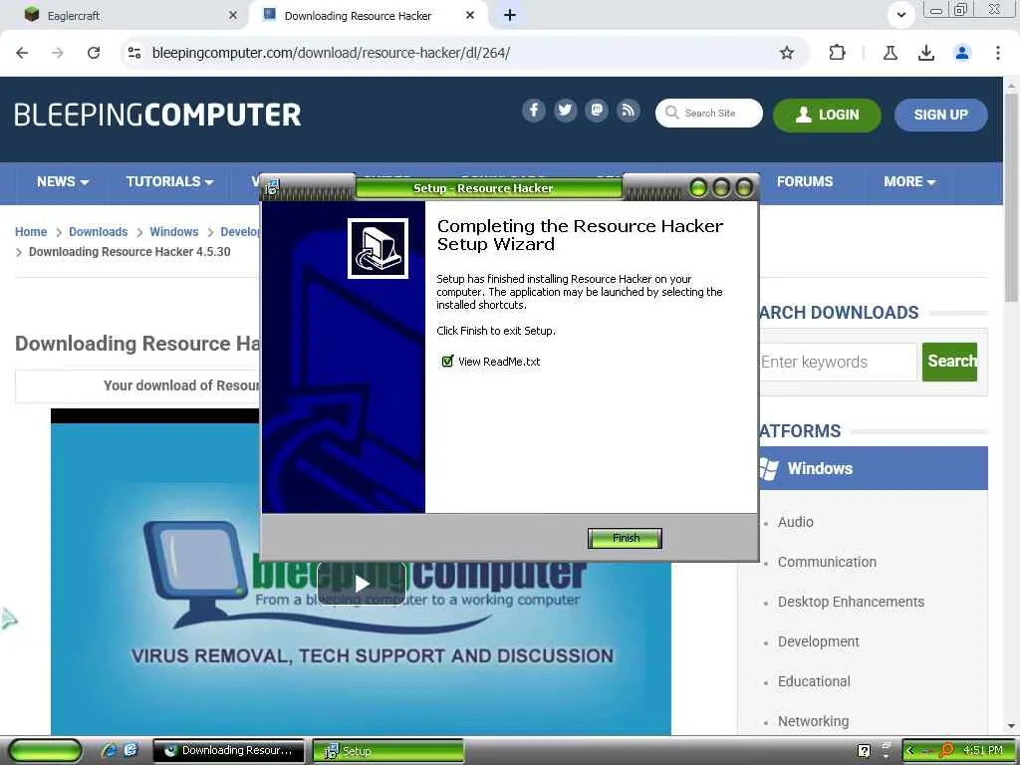View site information icon in address bar
This screenshot has width=1020, height=765.
point(134,53)
